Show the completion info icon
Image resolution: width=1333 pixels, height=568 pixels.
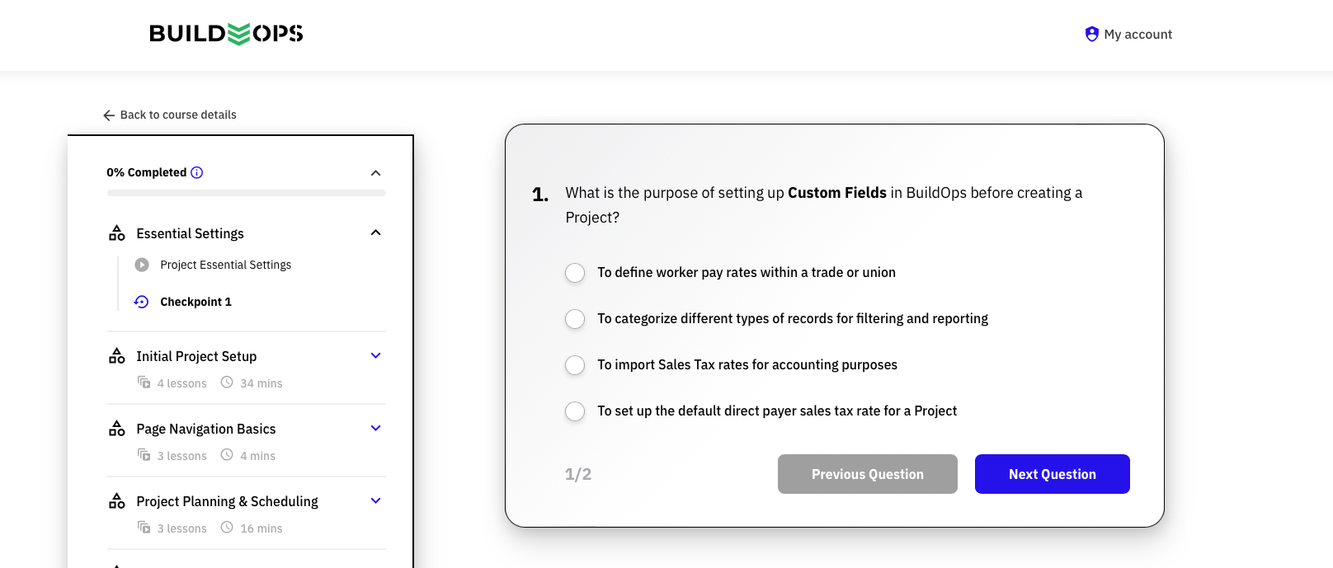(197, 172)
